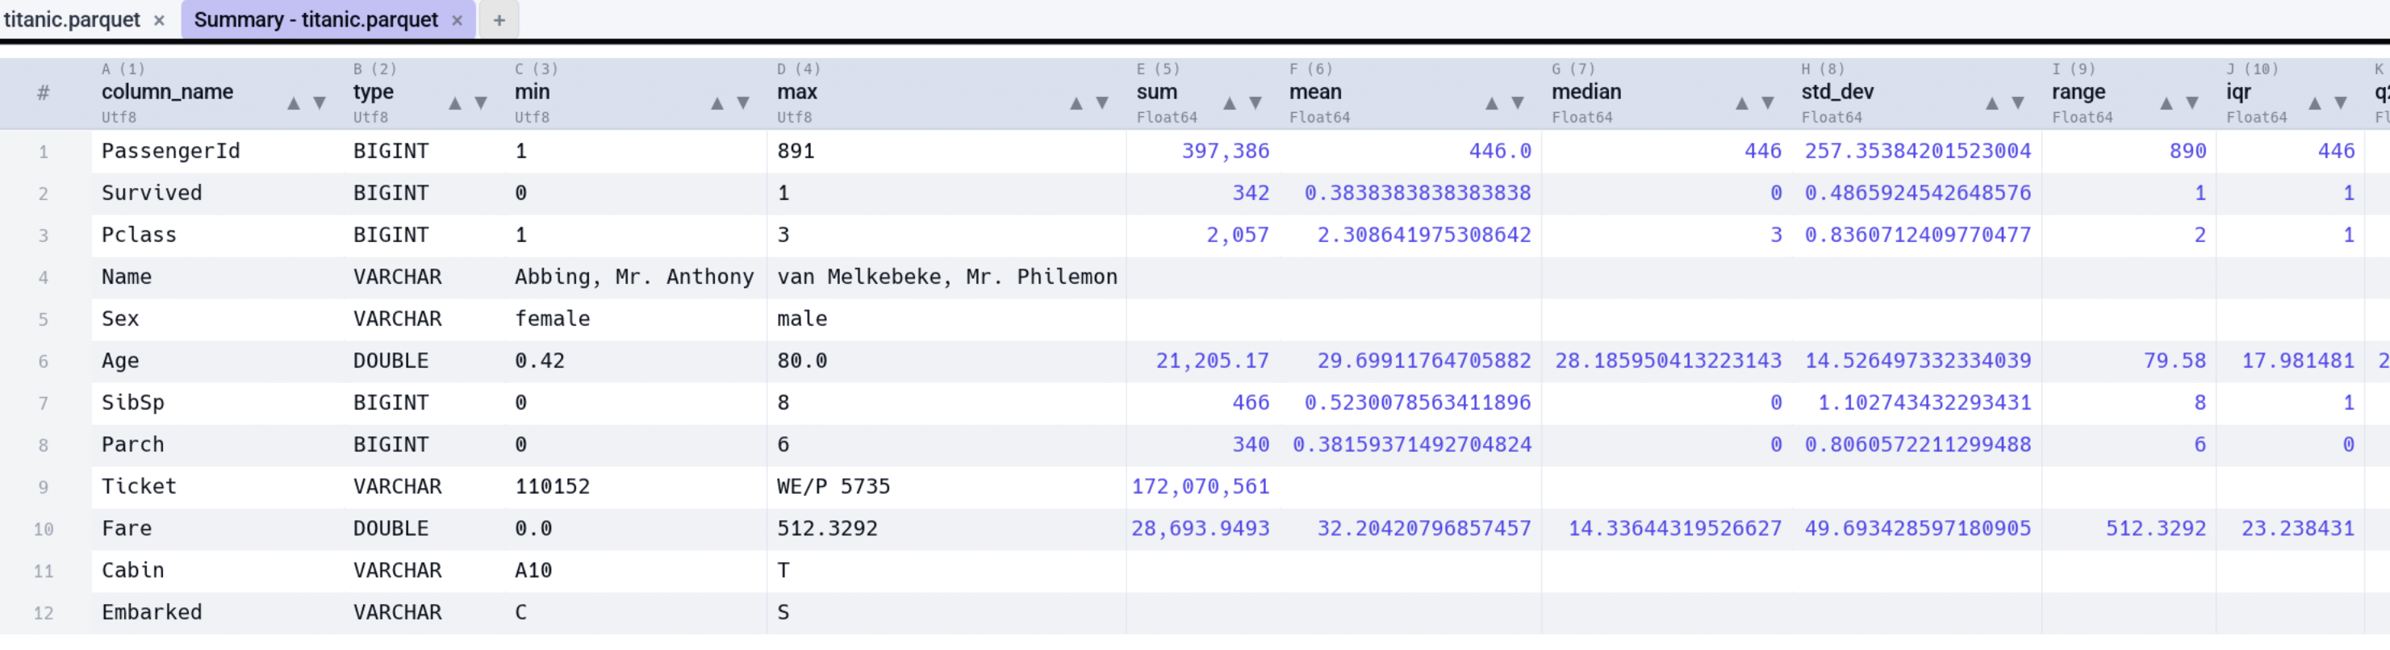The image size is (2390, 650).
Task: Sort min column descending arrow
Action: [x=743, y=103]
